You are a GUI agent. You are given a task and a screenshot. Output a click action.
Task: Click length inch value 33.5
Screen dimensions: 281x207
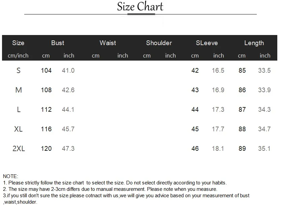click(x=264, y=70)
